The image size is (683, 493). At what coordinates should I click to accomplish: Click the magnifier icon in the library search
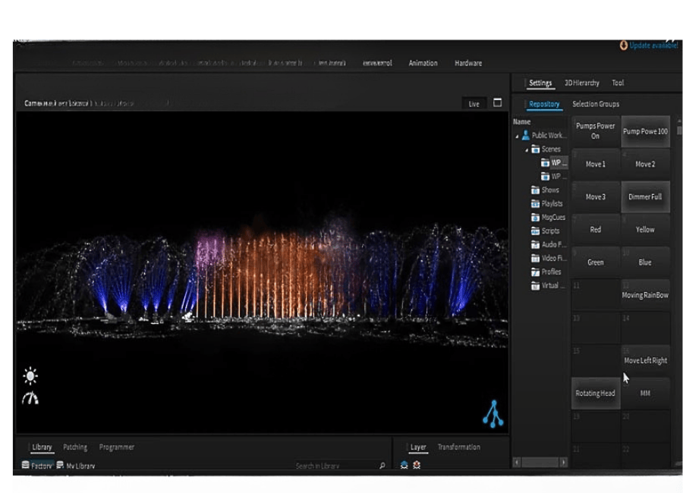click(382, 466)
